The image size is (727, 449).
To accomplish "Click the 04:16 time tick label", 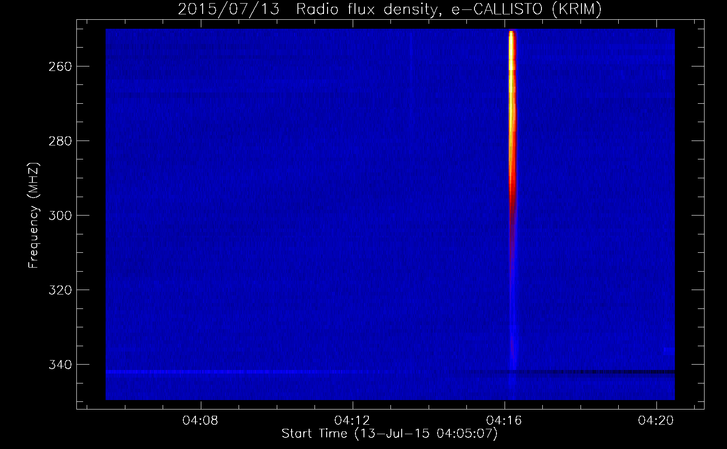I will pyautogui.click(x=504, y=421).
